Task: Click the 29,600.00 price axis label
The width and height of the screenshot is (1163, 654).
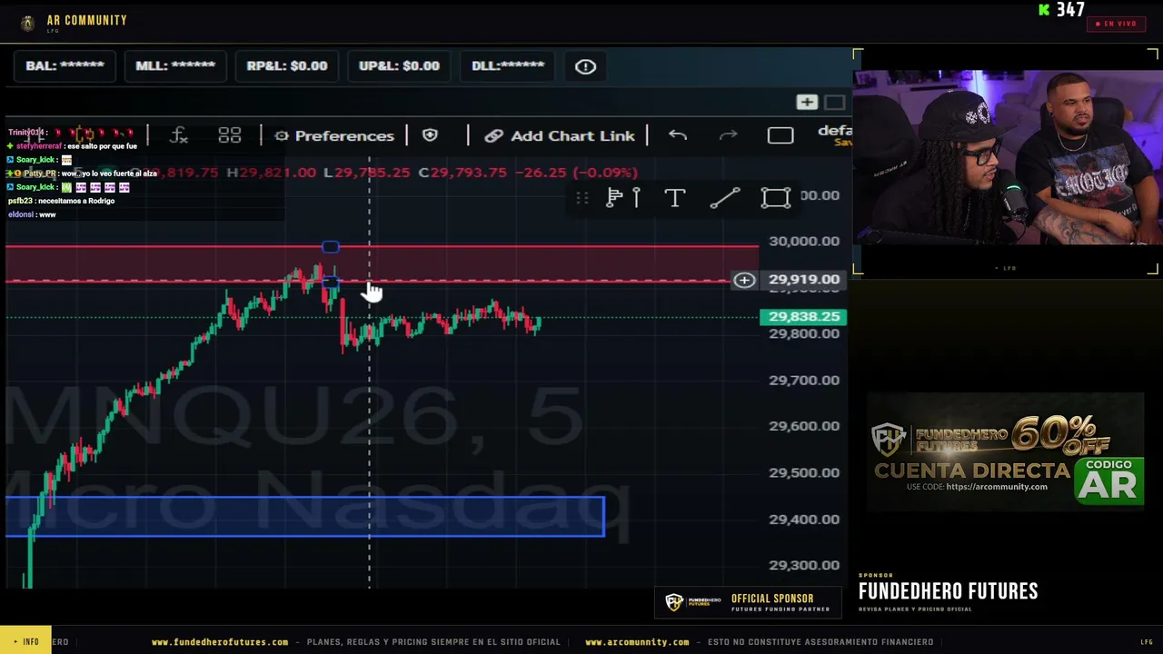Action: (x=804, y=426)
